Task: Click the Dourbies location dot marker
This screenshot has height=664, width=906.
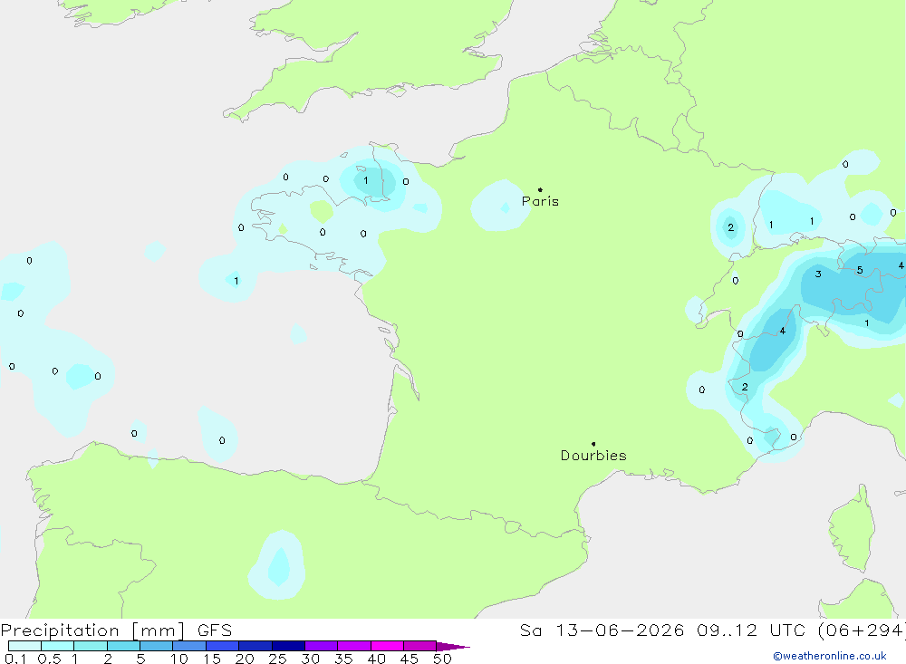Action: click(593, 444)
